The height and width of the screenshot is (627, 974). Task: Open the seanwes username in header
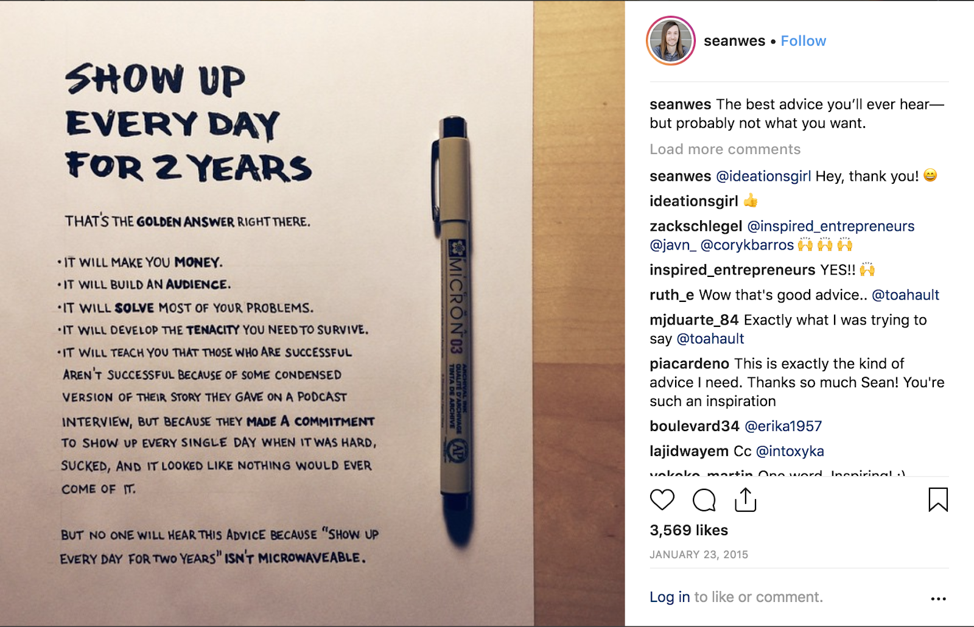coord(734,41)
